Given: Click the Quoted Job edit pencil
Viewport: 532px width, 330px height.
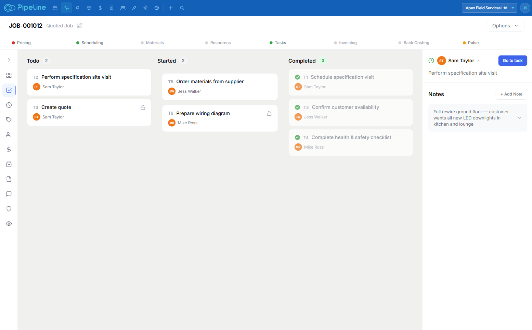Looking at the screenshot, I should click(x=79, y=25).
